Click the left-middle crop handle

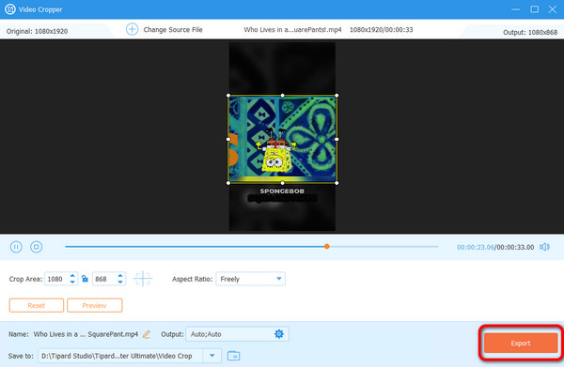click(228, 139)
